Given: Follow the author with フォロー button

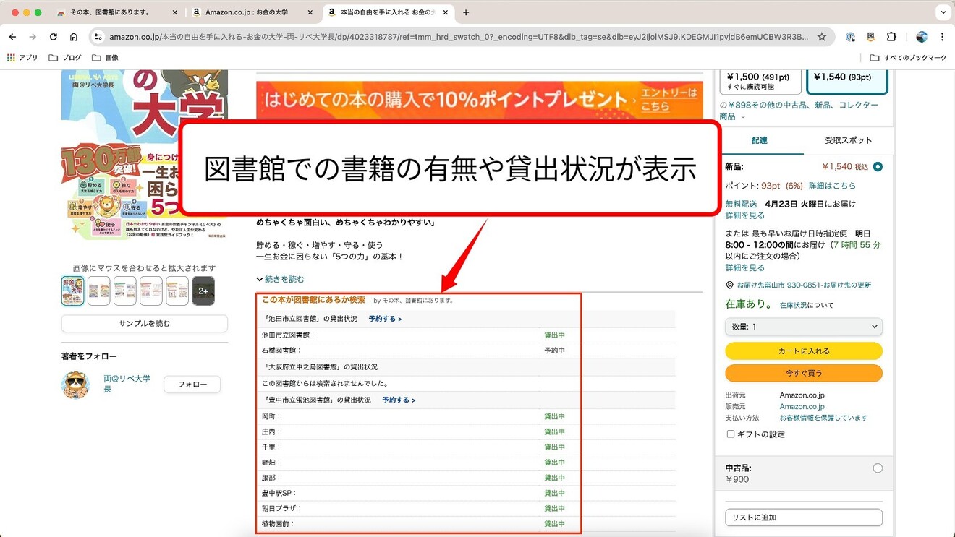Looking at the screenshot, I should [192, 385].
